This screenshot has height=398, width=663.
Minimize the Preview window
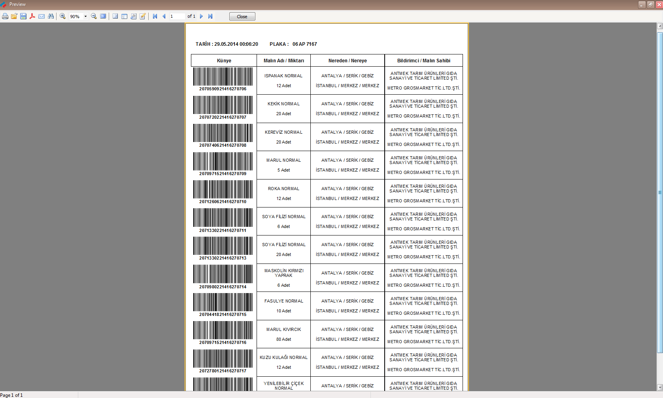click(642, 5)
